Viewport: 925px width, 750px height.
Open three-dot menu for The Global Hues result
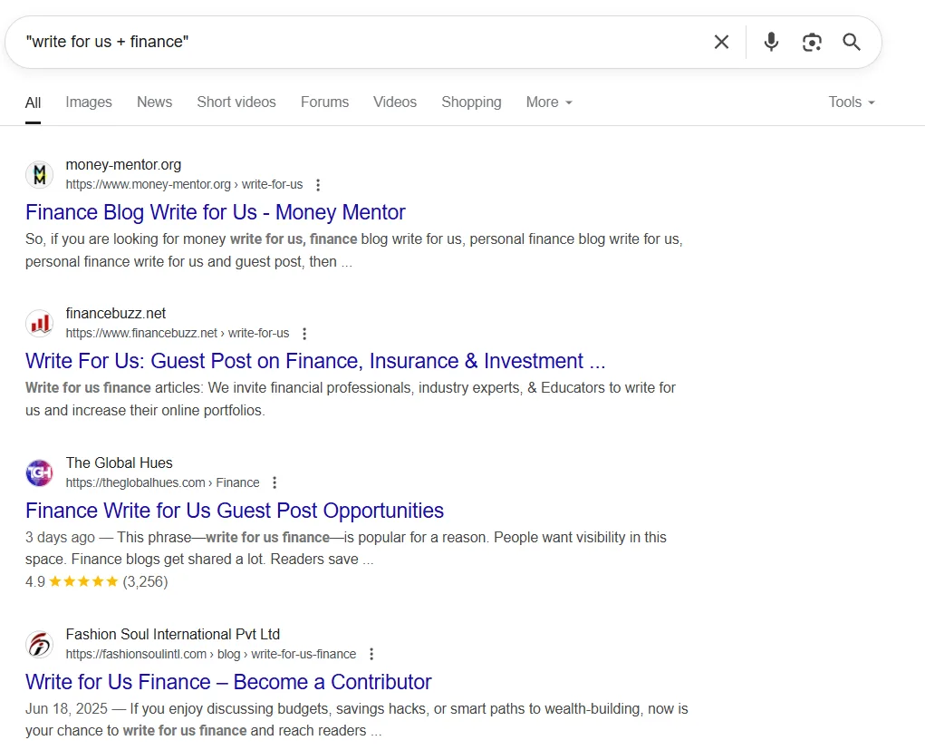coord(275,483)
